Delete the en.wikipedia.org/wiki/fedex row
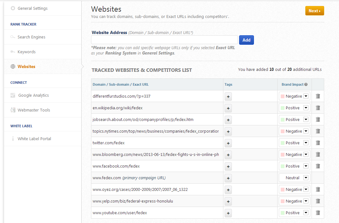 point(318,108)
